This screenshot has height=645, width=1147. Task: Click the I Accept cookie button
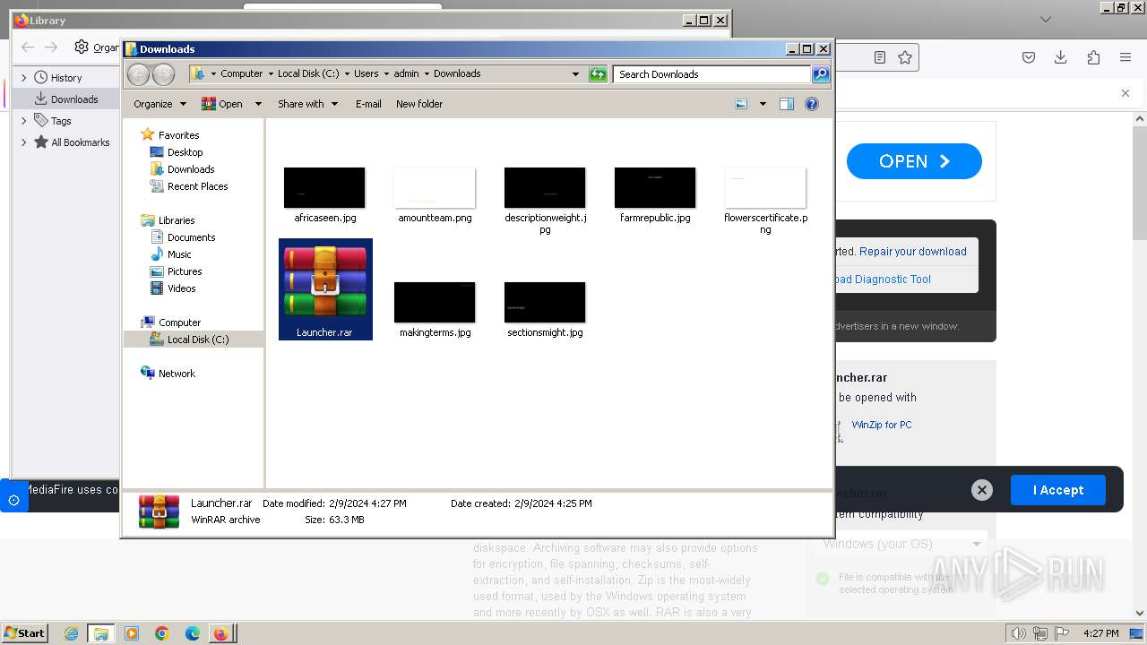point(1058,490)
